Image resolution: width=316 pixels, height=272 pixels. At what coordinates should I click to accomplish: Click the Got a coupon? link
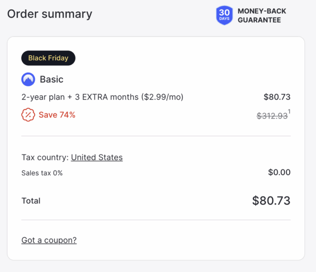(49, 240)
